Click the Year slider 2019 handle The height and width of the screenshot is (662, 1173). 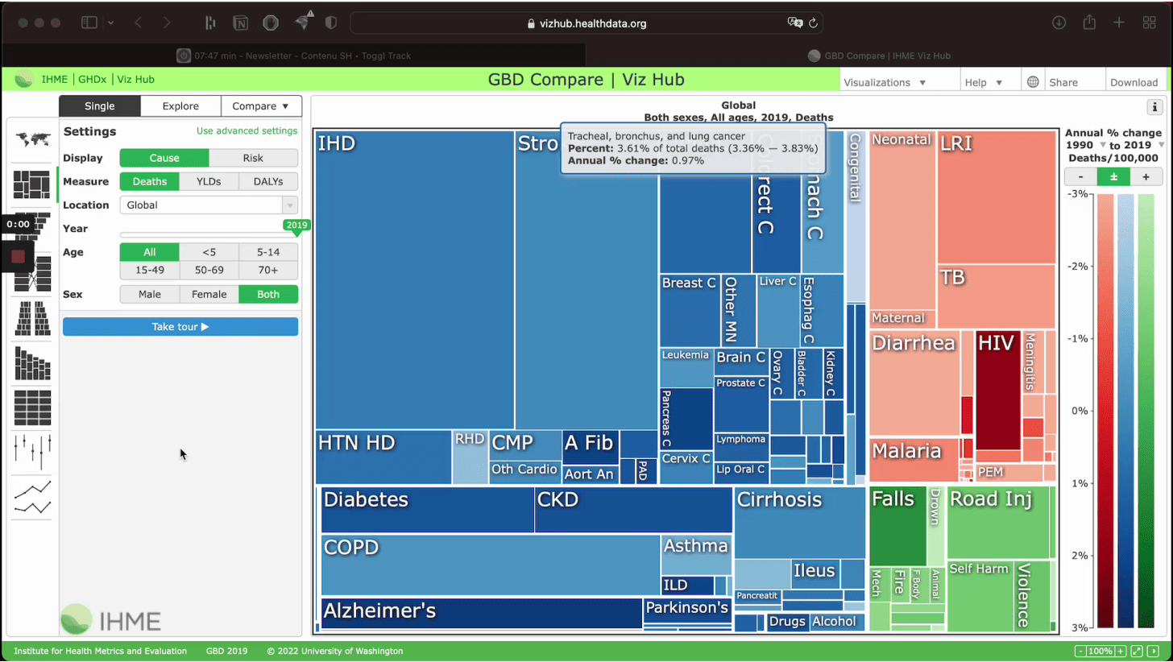click(x=297, y=226)
